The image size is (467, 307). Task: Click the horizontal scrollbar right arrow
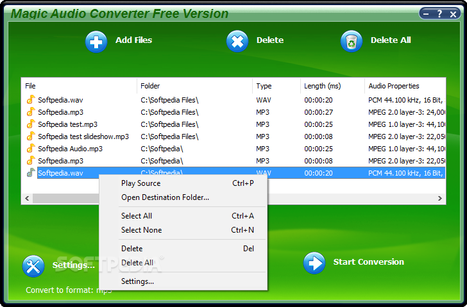click(440, 199)
